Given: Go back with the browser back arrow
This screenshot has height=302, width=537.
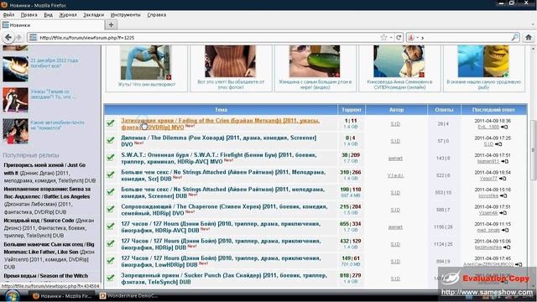Looking at the screenshot, I should click(x=8, y=37).
